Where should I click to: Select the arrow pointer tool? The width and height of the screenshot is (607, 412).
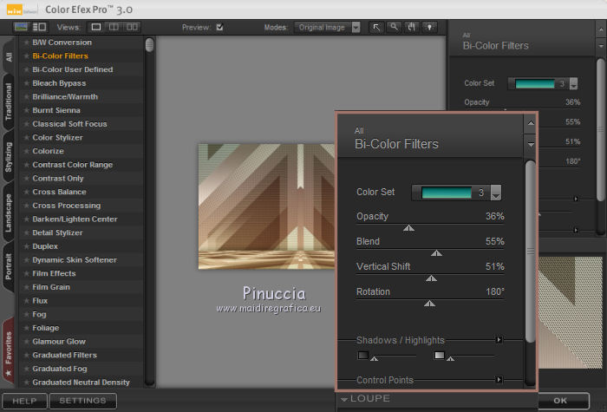(376, 27)
